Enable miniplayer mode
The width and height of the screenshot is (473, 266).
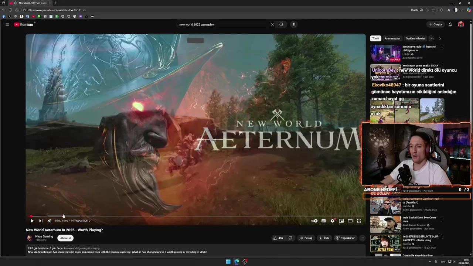pos(341,221)
